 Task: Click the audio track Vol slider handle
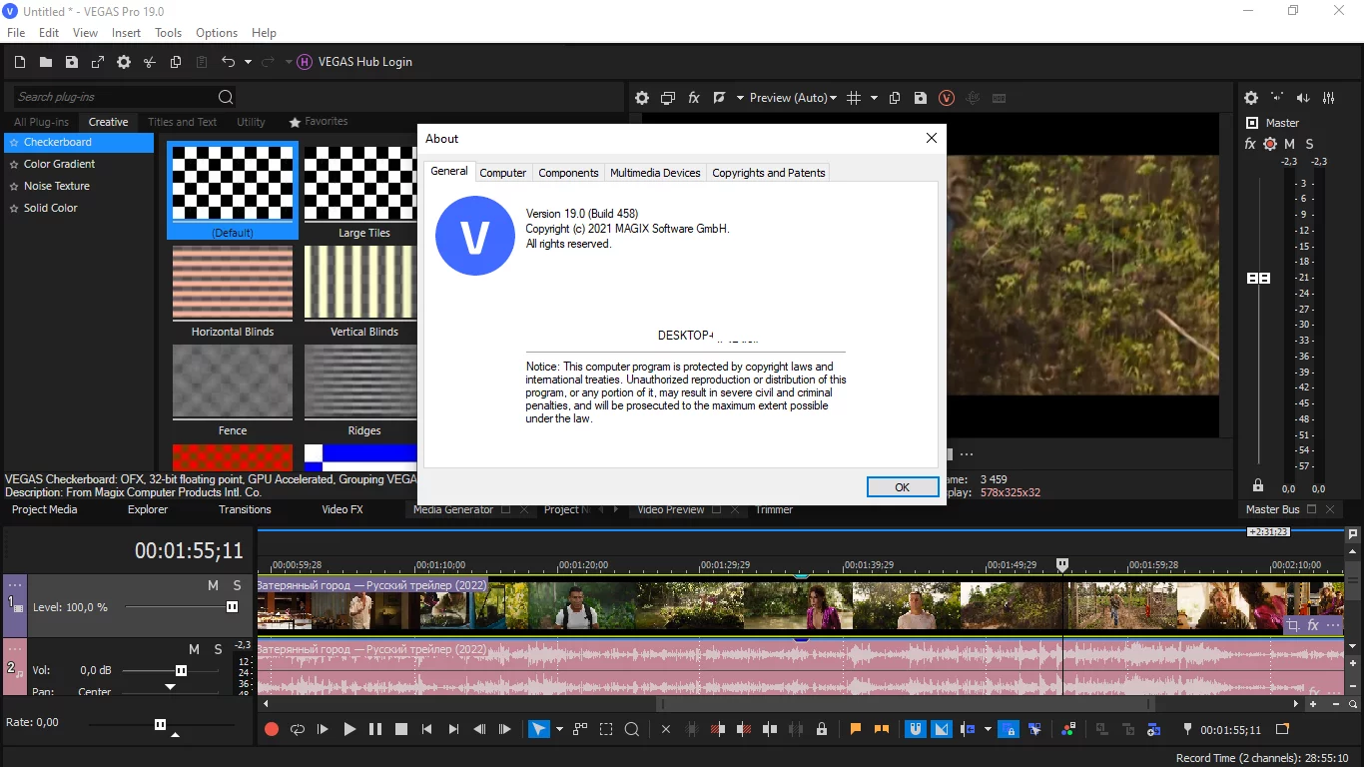point(181,670)
